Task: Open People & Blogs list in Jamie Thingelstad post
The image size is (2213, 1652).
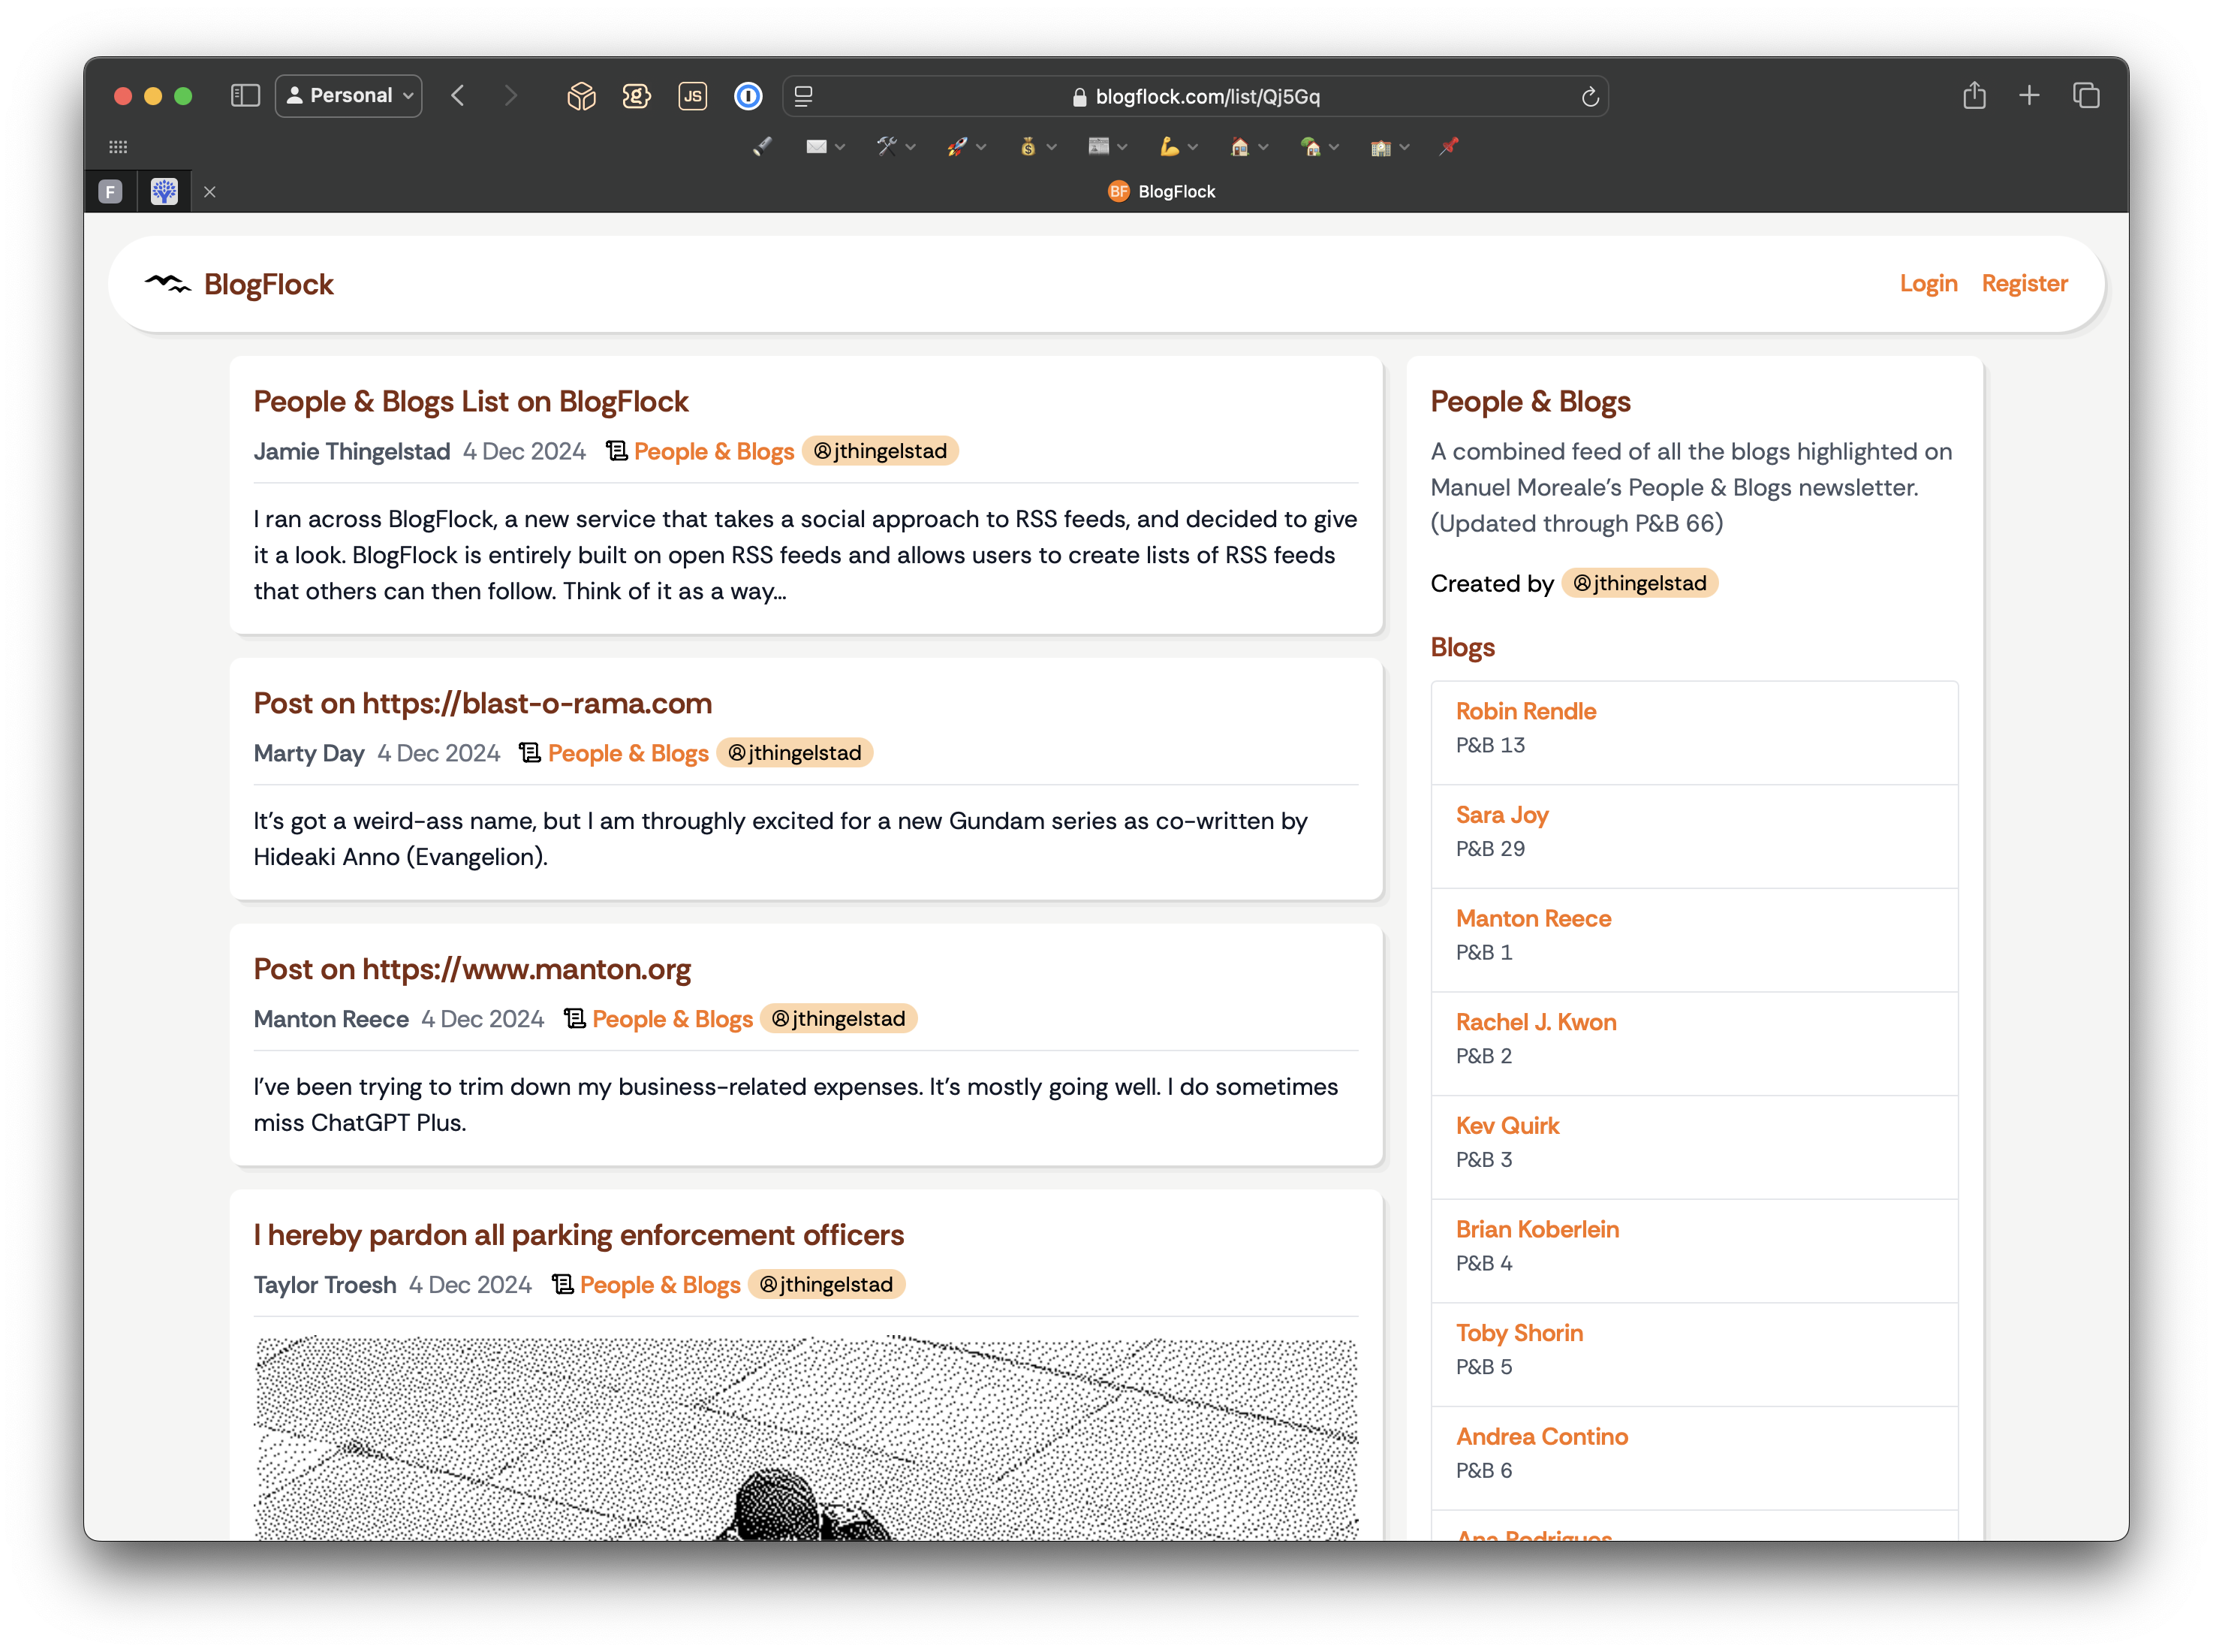Action: [714, 451]
